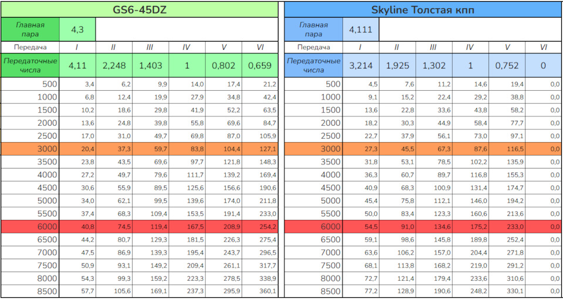
Task: Select speed cell 291,2 in Skyline table
Action: pyautogui.click(x=507, y=265)
